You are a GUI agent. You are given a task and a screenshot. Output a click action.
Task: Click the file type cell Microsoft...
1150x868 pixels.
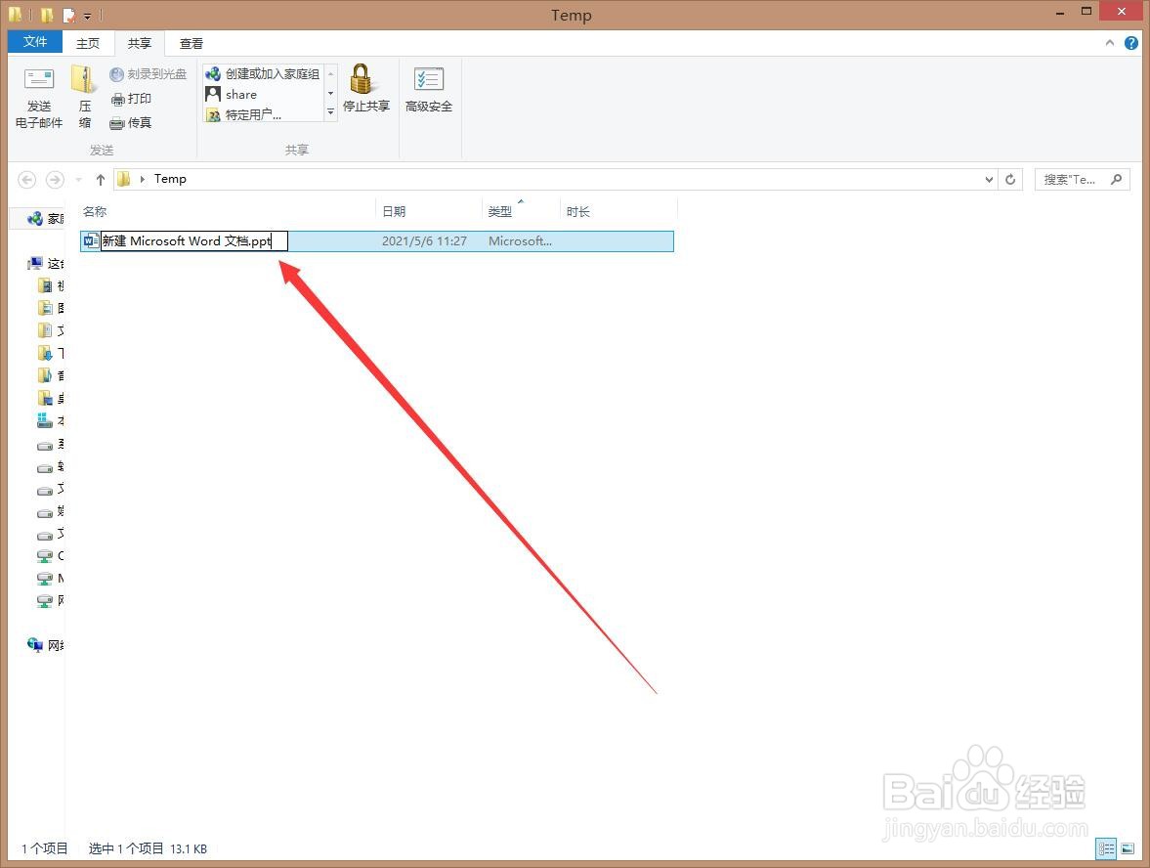click(520, 240)
